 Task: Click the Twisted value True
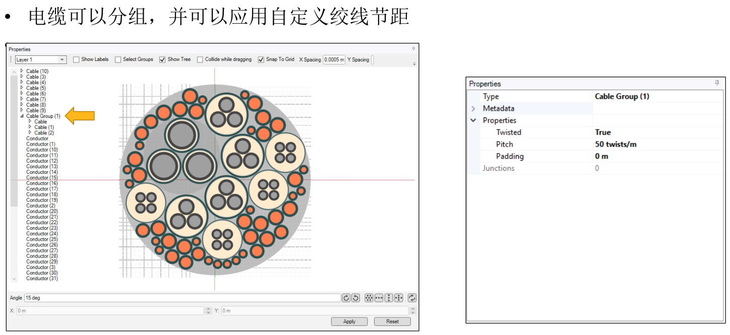pos(603,132)
